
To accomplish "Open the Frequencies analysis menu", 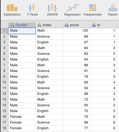I will [93, 10].
